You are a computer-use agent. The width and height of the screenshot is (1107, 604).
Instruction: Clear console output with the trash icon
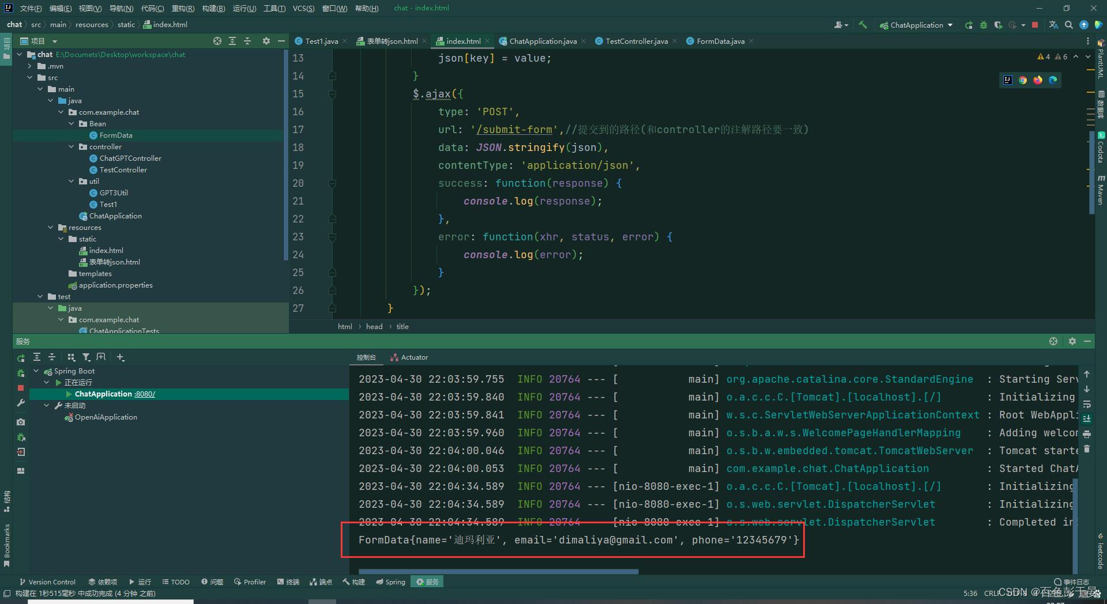click(x=1087, y=449)
